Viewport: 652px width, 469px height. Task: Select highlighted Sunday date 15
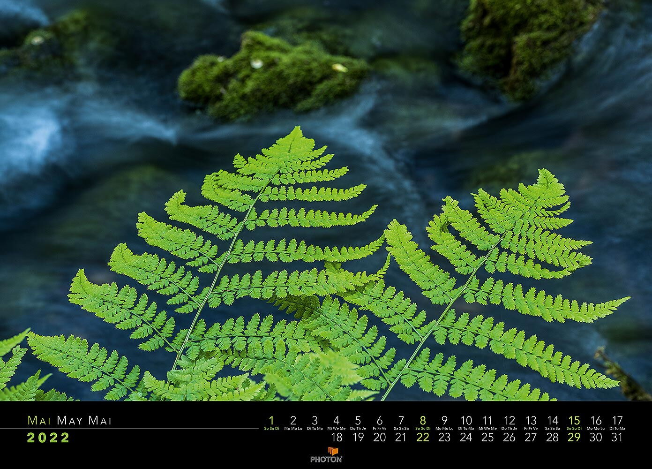pos(574,420)
